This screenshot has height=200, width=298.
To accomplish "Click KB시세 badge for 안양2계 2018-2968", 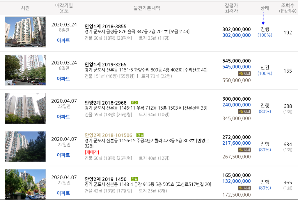I will 244,112.
